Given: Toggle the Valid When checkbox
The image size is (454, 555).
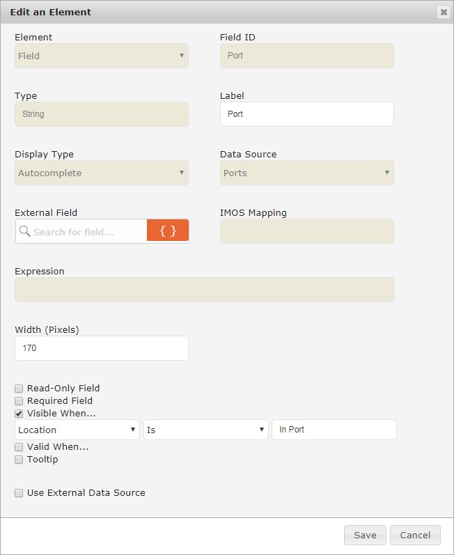Looking at the screenshot, I should click(19, 447).
